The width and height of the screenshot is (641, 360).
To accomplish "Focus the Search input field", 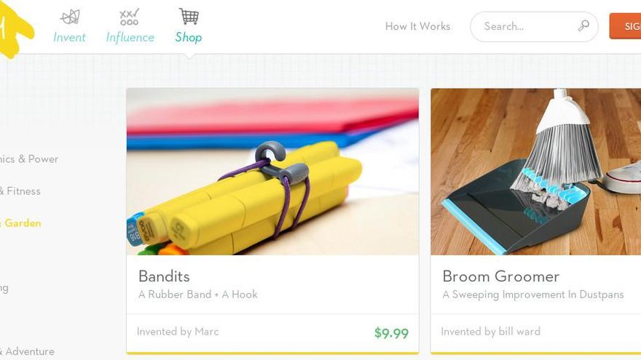I will tap(534, 26).
